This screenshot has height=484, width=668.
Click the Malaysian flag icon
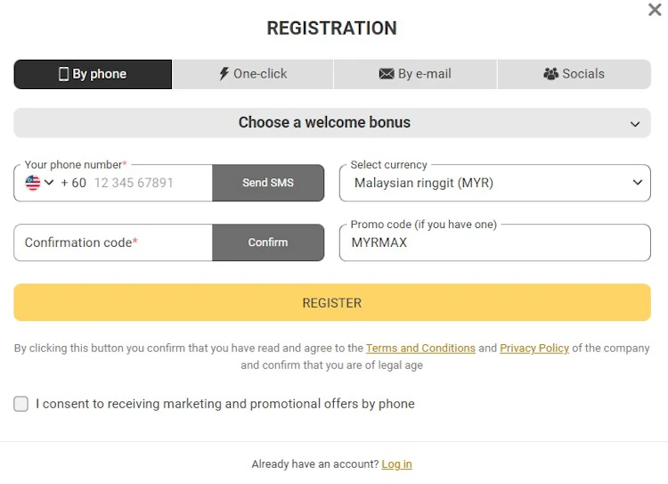coord(33,183)
